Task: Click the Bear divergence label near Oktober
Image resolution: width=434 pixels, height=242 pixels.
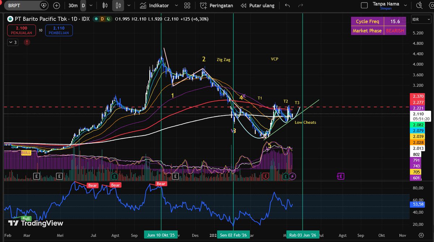Action: (161, 184)
